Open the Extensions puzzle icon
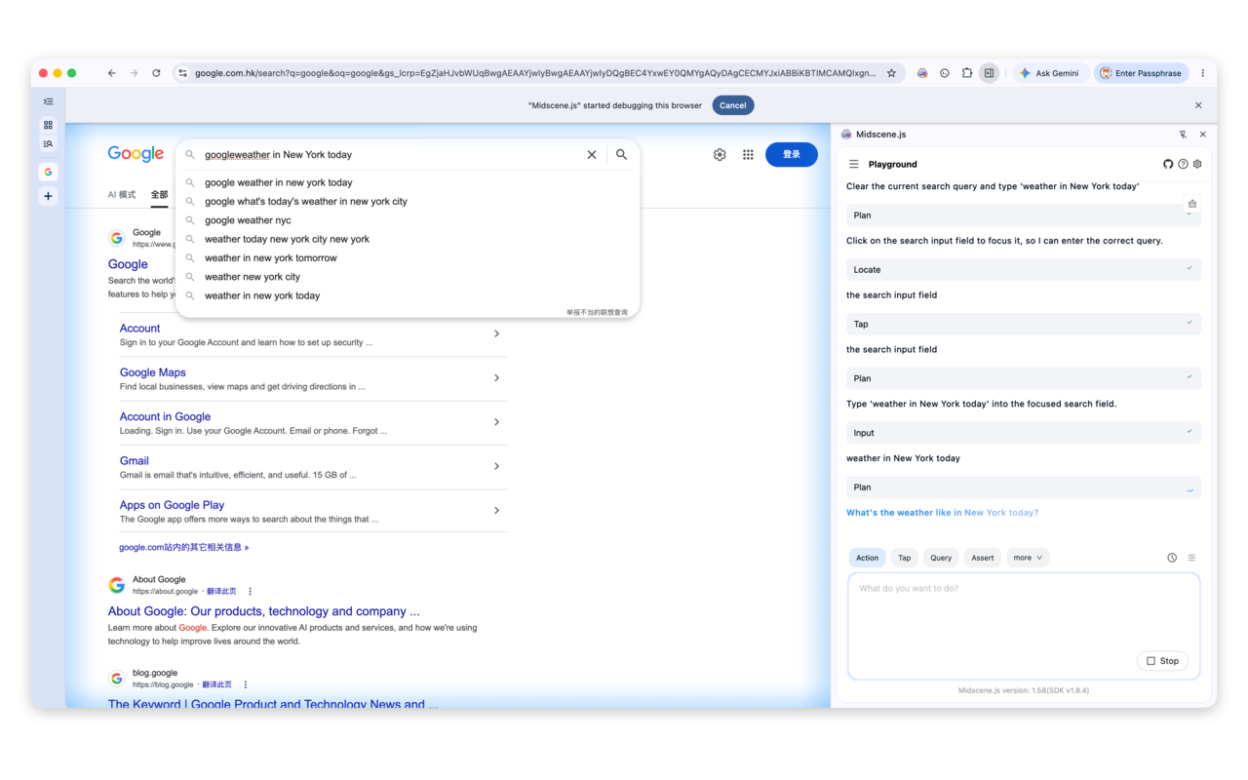 point(967,73)
